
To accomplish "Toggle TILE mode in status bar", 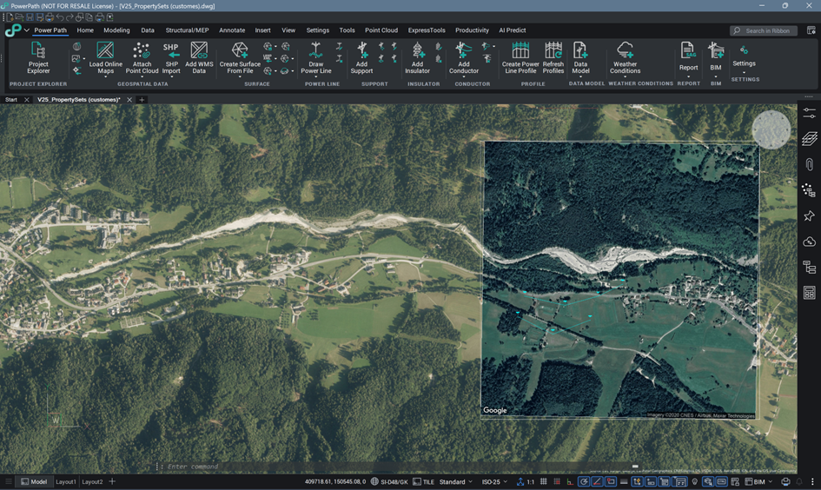I will pos(423,481).
